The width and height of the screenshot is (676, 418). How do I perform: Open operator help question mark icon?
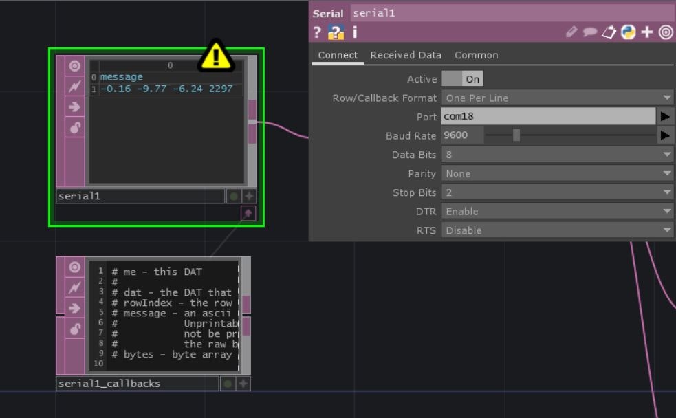317,32
